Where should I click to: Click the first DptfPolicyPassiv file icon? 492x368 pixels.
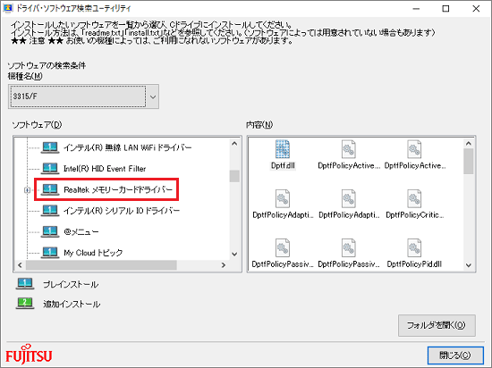[283, 247]
